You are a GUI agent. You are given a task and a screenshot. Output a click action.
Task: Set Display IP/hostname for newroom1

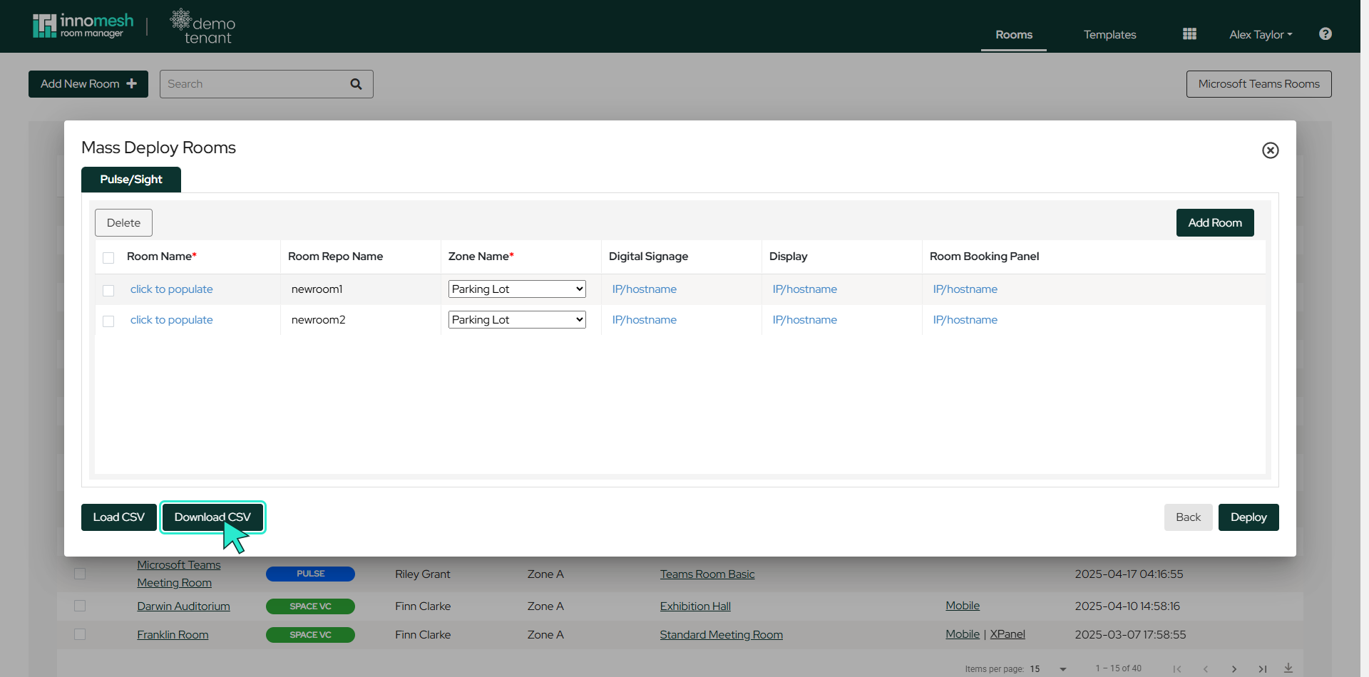click(x=805, y=289)
